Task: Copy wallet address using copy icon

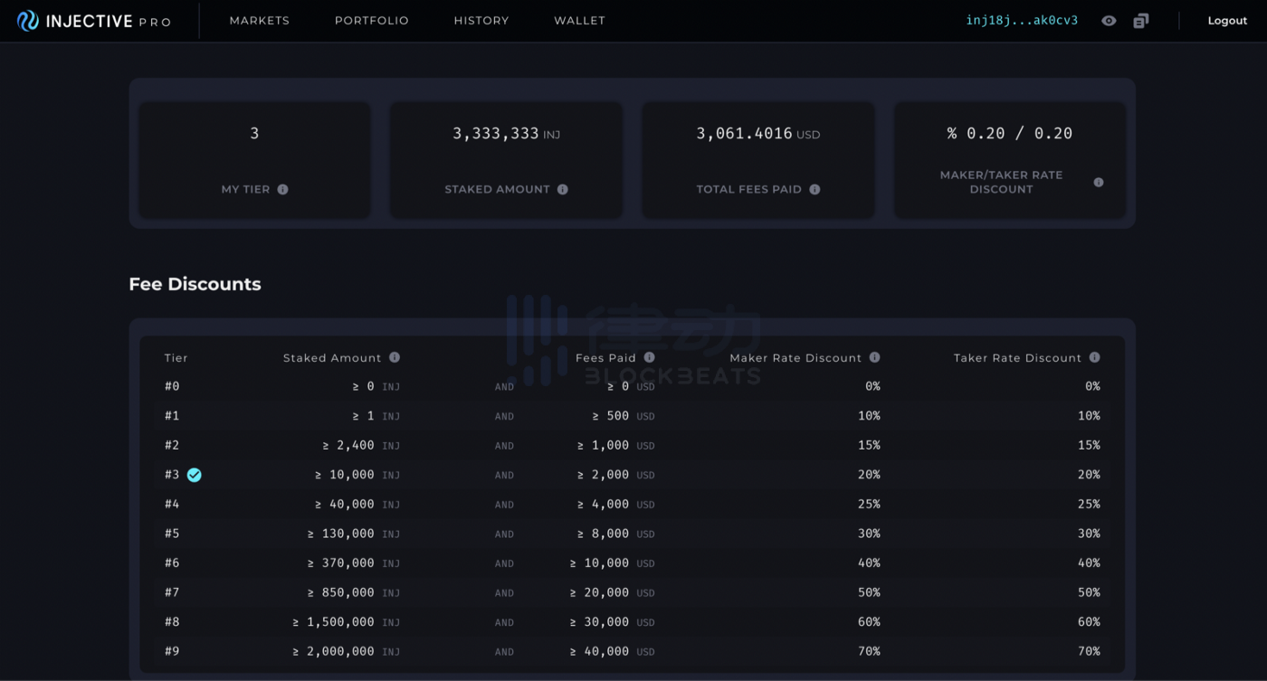Action: [1140, 21]
